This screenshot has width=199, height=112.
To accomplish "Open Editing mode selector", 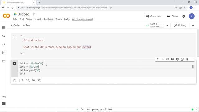I will [180, 26].
